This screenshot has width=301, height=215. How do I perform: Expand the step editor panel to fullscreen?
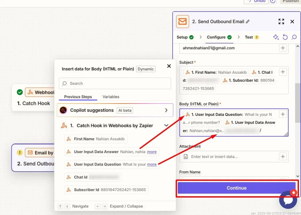pyautogui.click(x=281, y=21)
